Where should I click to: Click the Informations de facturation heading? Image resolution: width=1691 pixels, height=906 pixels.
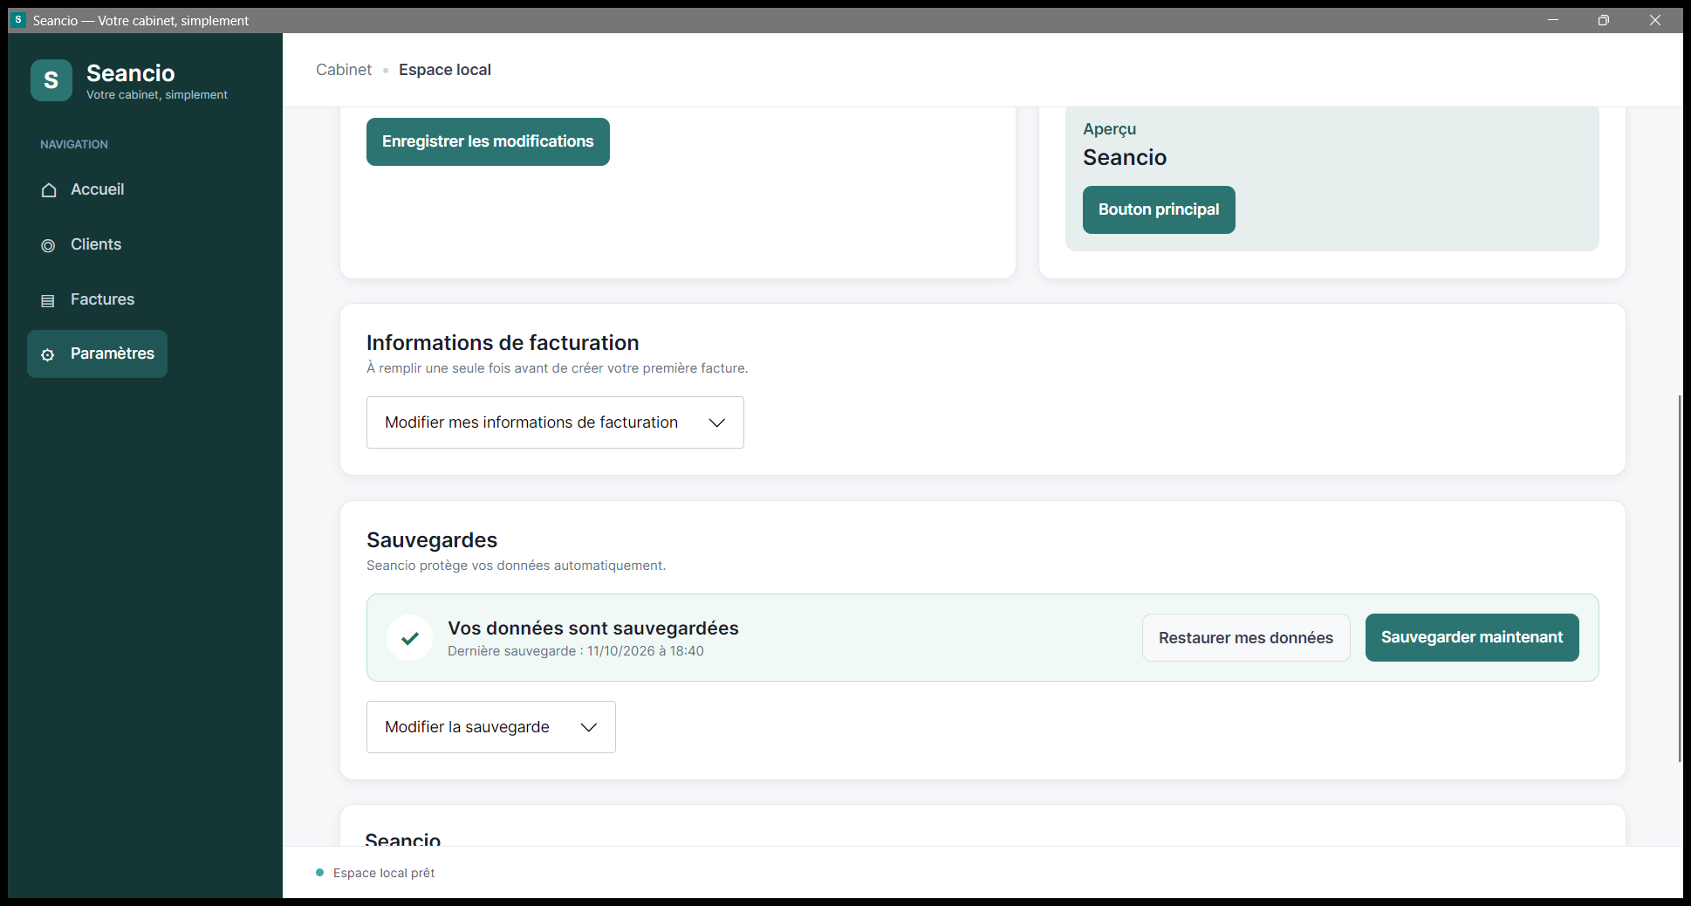(503, 343)
